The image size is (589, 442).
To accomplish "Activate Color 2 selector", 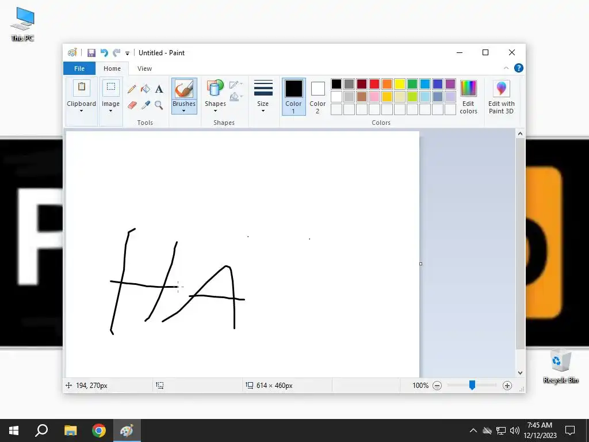I will [318, 97].
